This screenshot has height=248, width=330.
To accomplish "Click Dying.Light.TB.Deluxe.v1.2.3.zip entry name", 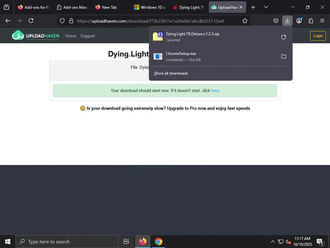I will (192, 34).
